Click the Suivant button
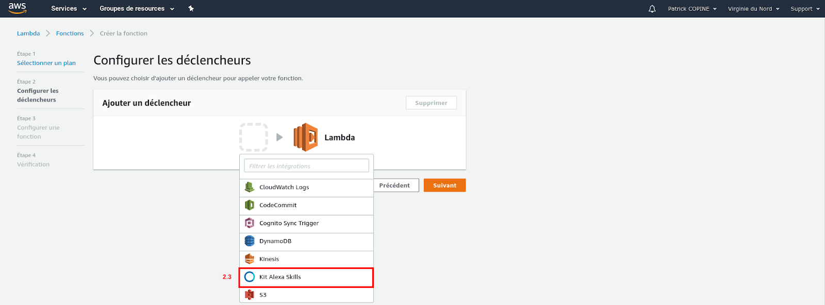 point(444,185)
